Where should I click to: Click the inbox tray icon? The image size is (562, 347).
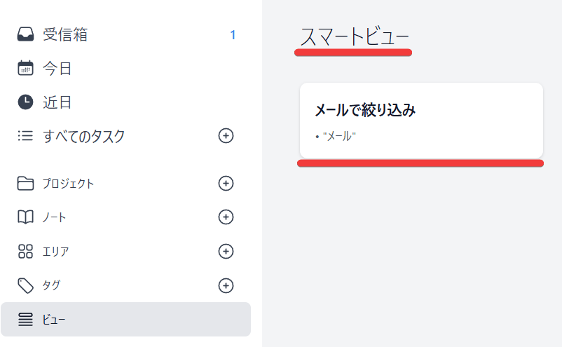25,35
